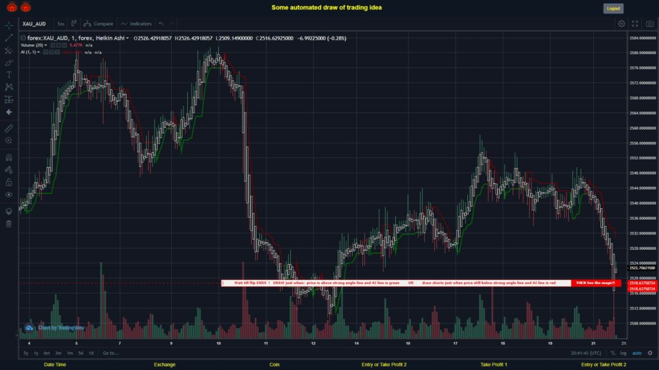This screenshot has height=370, width=659.
Task: Click the red 'Wait till flip ENDS' annotation banner
Action: click(x=396, y=283)
